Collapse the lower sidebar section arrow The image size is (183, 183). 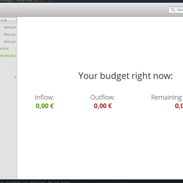click(x=15, y=70)
